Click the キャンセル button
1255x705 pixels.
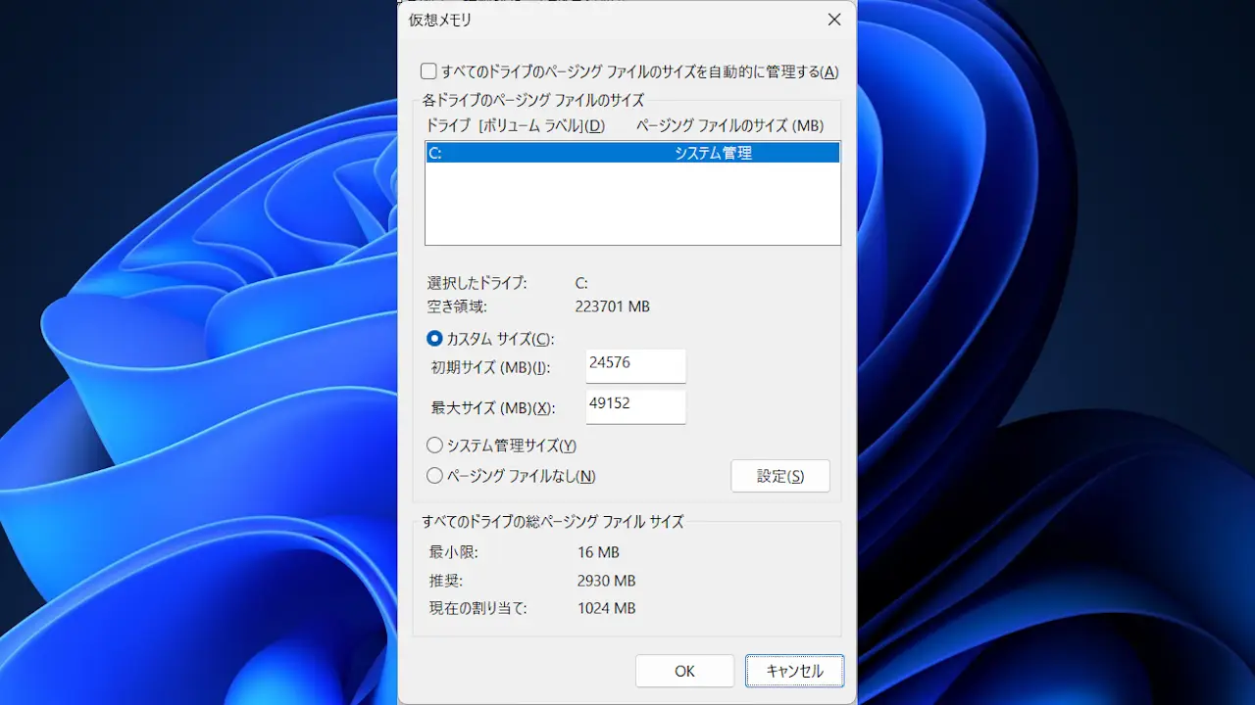[794, 671]
